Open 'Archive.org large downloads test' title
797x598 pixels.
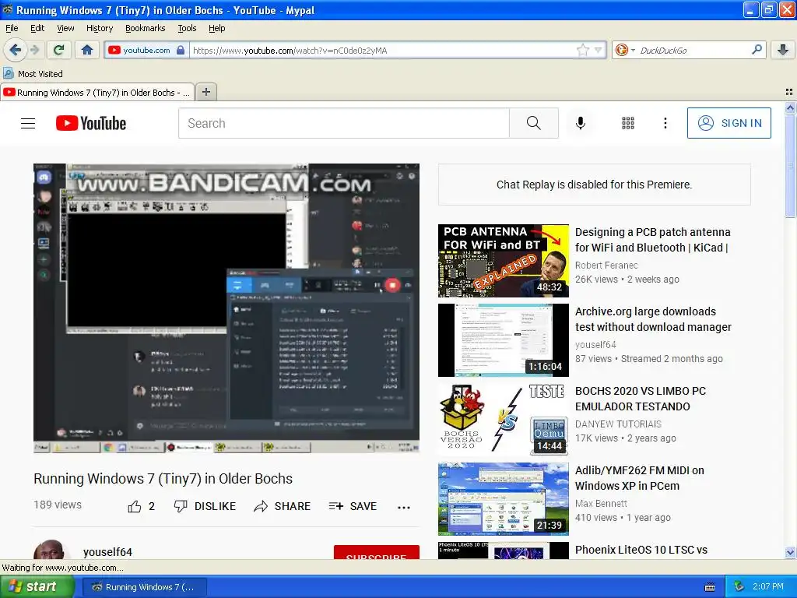coord(653,318)
